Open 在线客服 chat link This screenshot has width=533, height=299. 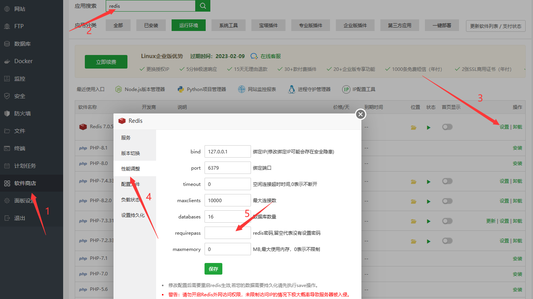[x=266, y=56]
